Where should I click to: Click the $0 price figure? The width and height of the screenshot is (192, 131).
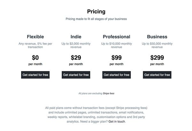pyautogui.click(x=35, y=58)
